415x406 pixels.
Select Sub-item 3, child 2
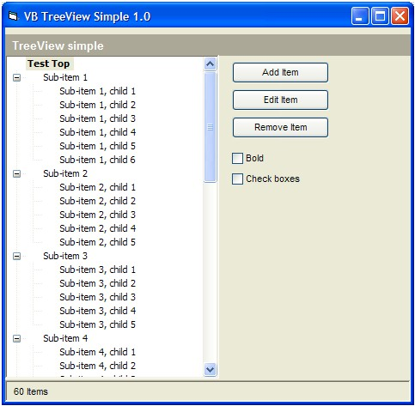pos(97,283)
